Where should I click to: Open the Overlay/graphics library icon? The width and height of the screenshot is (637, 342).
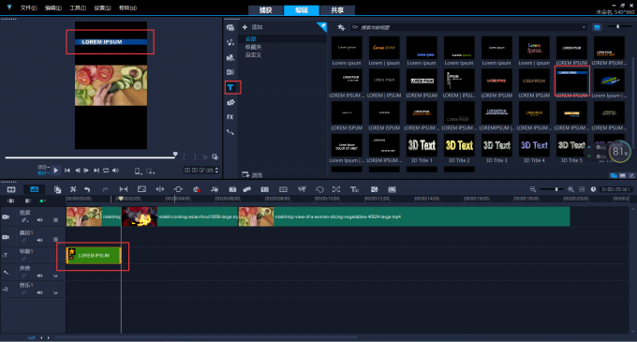pyautogui.click(x=230, y=102)
